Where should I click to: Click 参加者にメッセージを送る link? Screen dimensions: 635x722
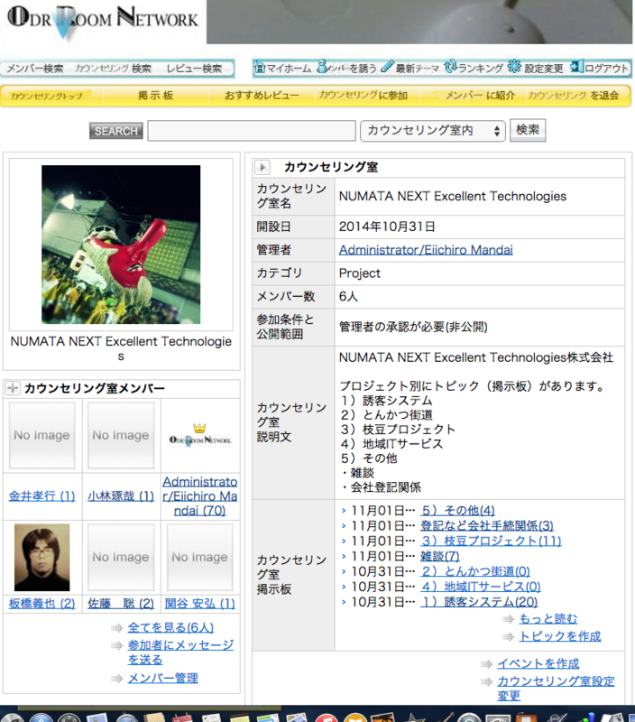click(x=180, y=652)
